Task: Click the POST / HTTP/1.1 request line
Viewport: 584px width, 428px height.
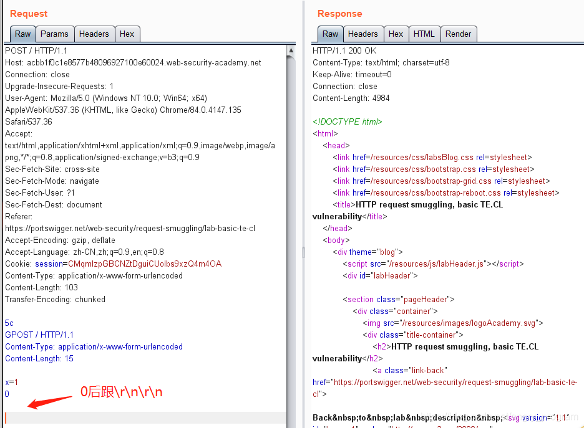Action: click(x=36, y=50)
